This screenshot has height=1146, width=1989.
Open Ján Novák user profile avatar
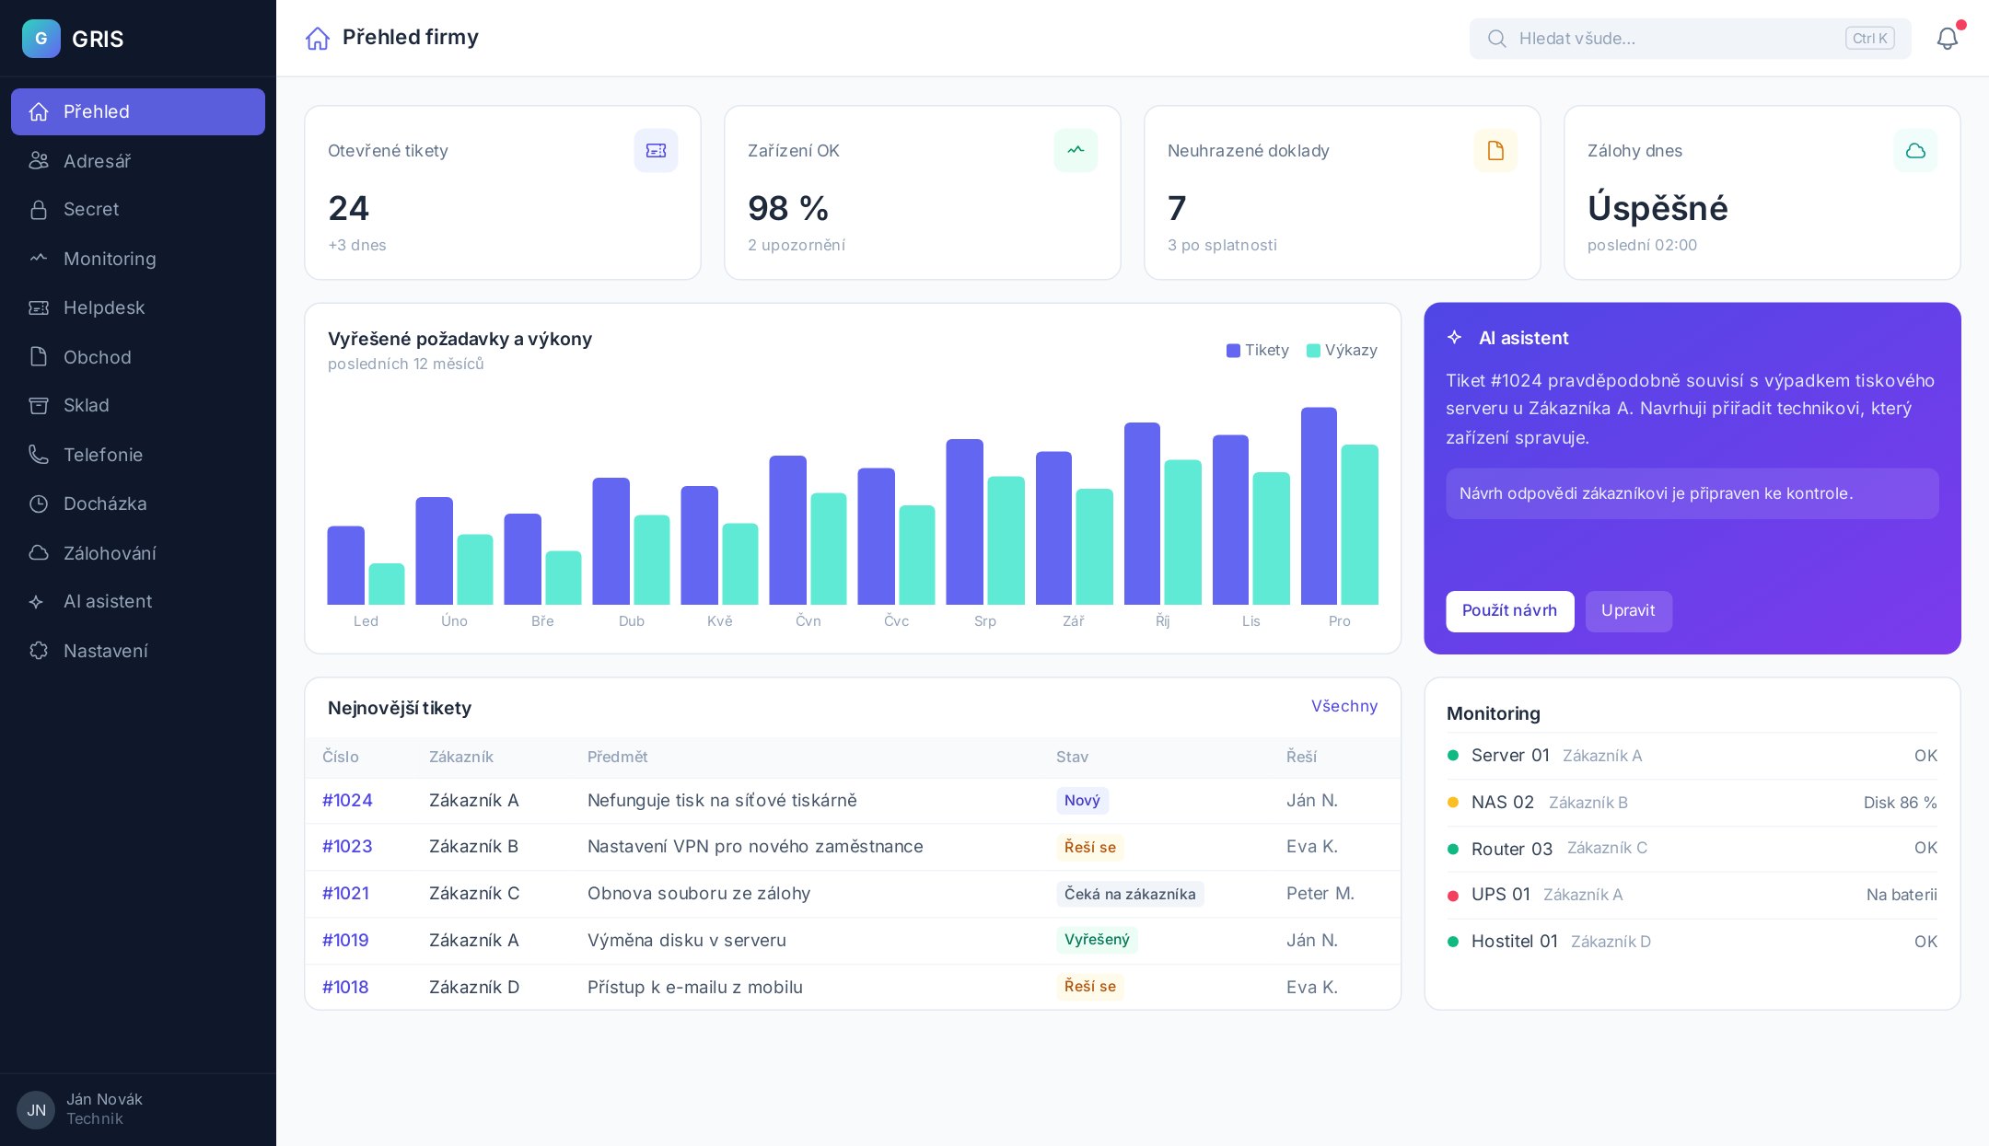click(36, 1110)
